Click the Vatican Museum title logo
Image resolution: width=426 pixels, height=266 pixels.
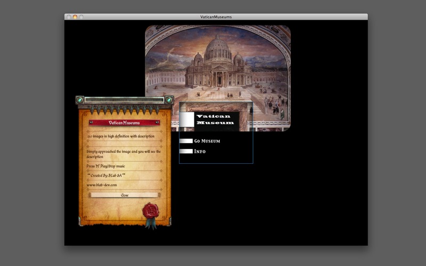215,119
